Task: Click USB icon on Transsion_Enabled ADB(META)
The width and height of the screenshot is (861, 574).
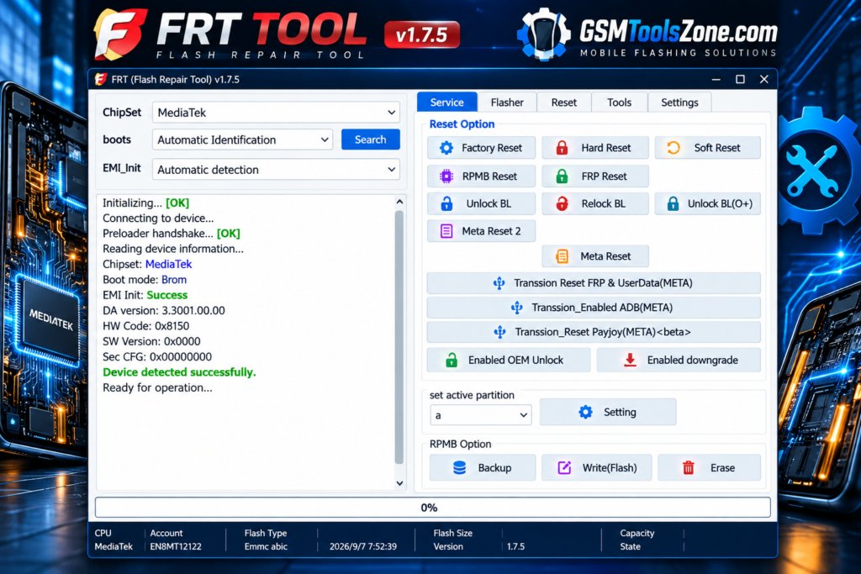Action: pos(517,308)
